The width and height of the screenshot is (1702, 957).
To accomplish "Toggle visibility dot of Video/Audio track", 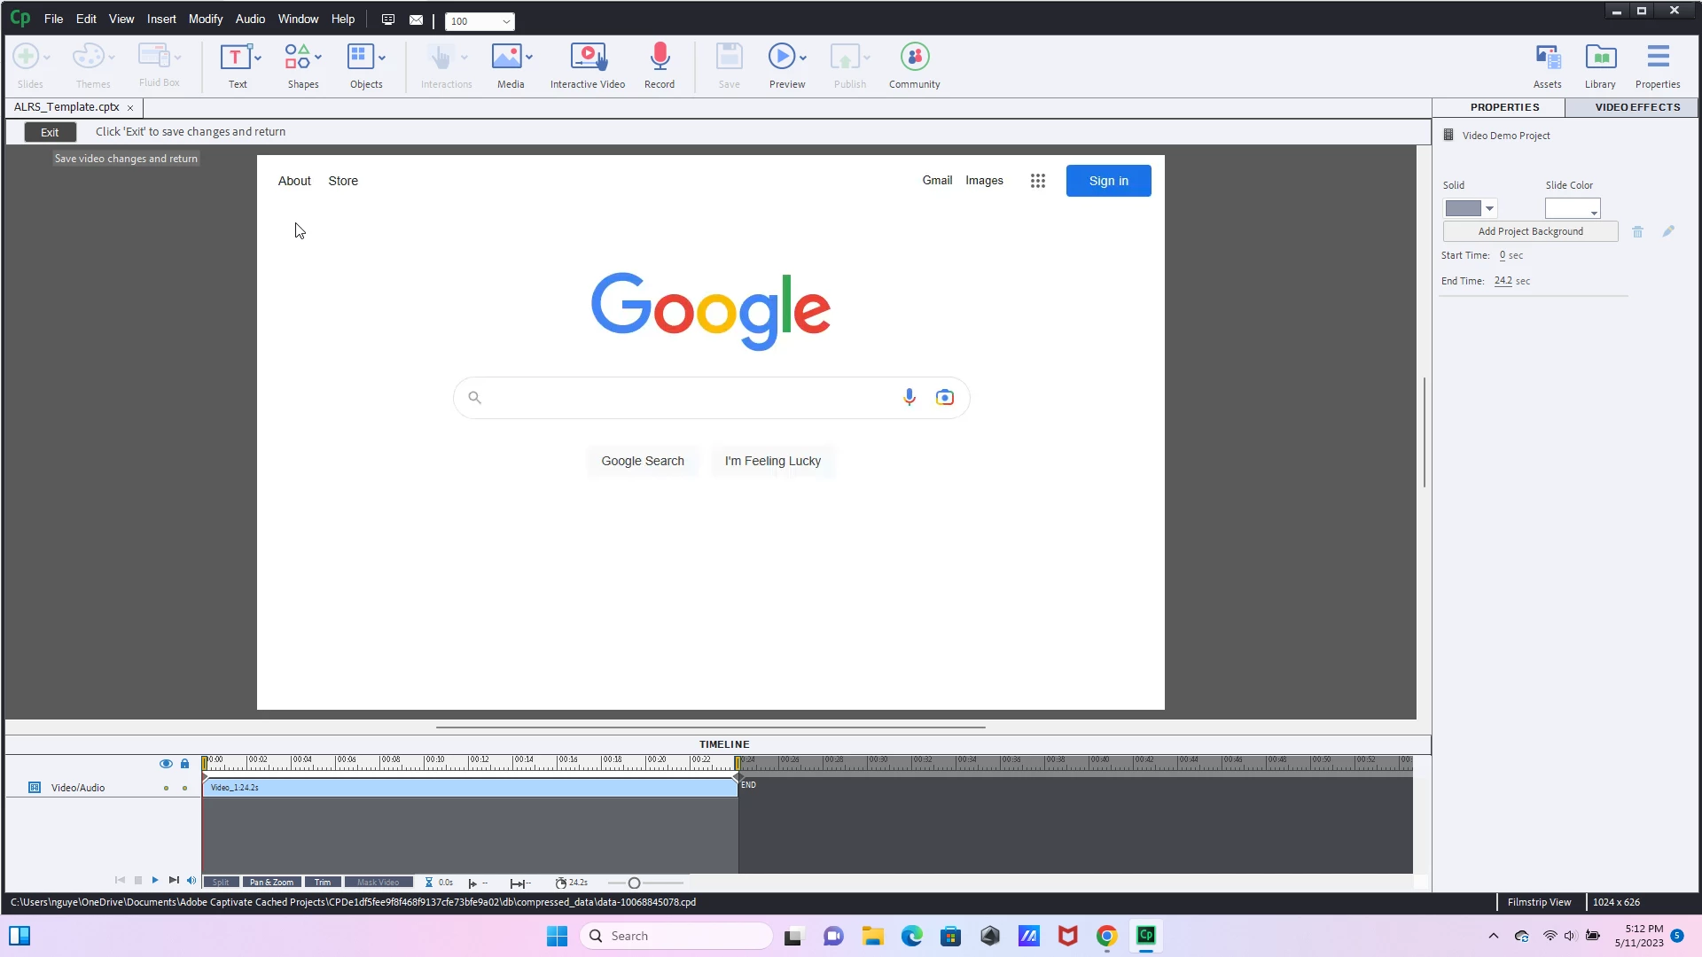I will 166,789.
